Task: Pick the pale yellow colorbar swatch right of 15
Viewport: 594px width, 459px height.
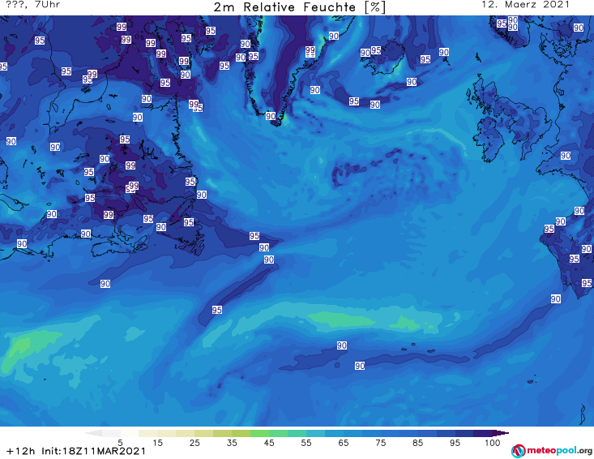Action: click(x=166, y=433)
